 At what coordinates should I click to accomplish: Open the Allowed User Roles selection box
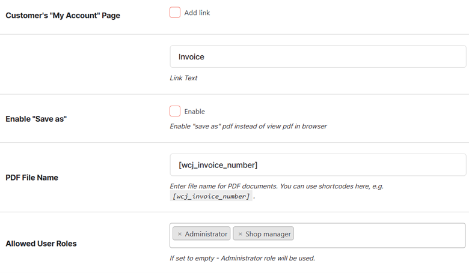380,235
